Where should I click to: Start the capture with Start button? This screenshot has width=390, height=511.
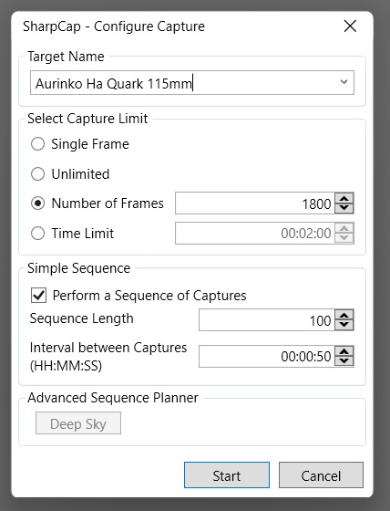[227, 474]
